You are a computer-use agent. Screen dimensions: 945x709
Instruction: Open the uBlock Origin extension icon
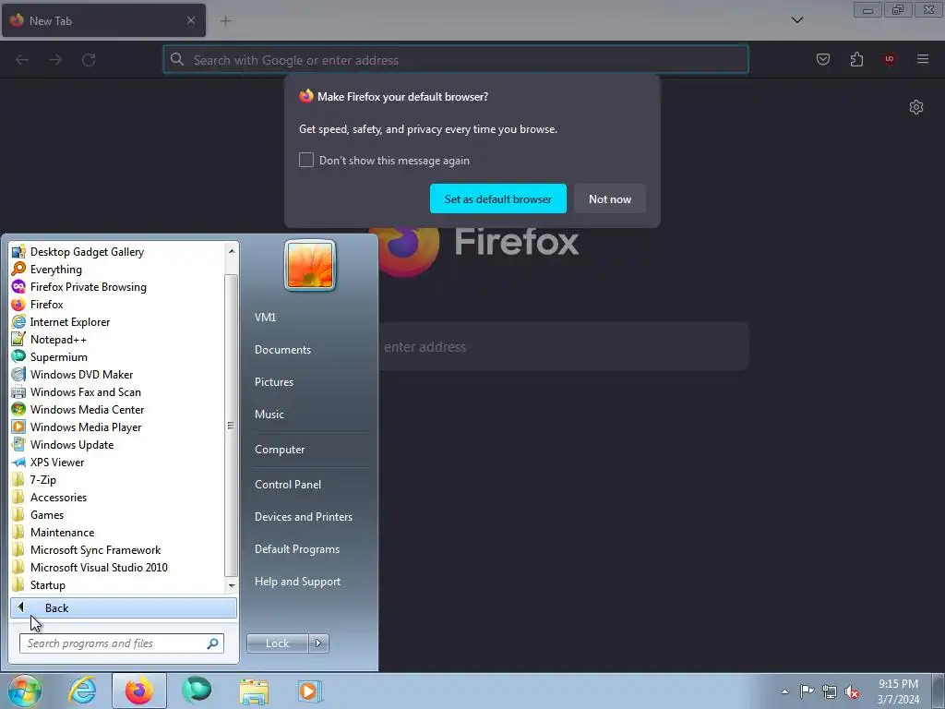(890, 59)
